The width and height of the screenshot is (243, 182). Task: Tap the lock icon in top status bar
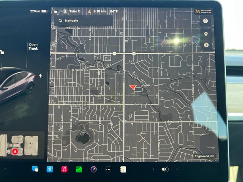click(55, 11)
